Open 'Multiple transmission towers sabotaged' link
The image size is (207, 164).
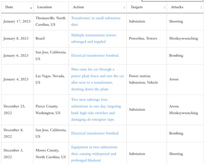pyautogui.click(x=94, y=39)
